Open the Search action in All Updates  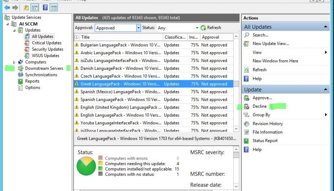(x=260, y=35)
